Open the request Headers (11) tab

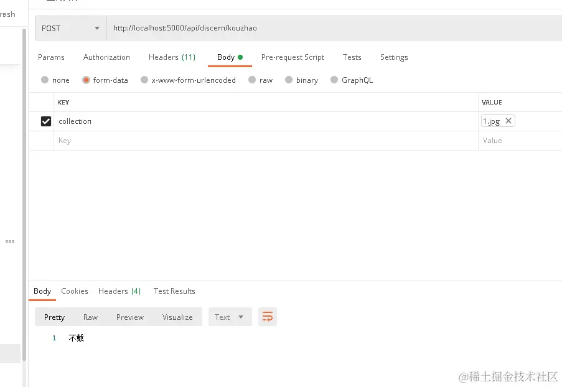click(x=172, y=57)
